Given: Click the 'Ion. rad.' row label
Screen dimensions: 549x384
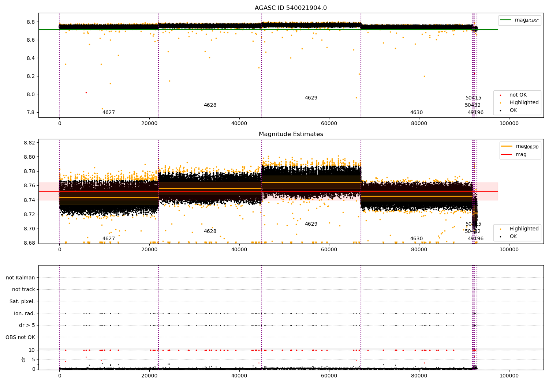Looking at the screenshot, I should (25, 313).
